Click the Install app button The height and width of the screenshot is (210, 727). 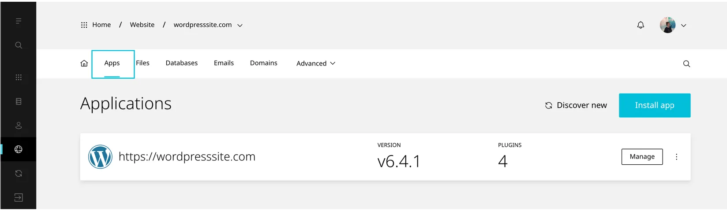654,105
